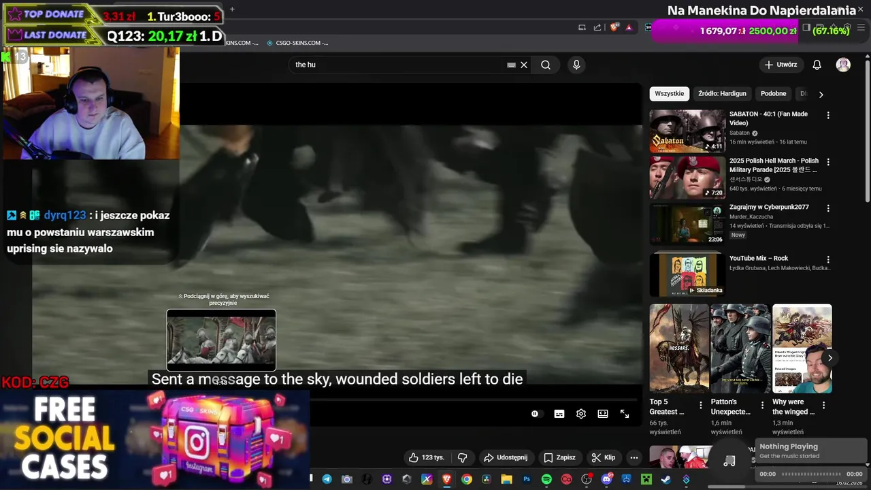This screenshot has width=871, height=490.
Task: Open DaVinci Resolve from taskbar
Action: click(487, 479)
